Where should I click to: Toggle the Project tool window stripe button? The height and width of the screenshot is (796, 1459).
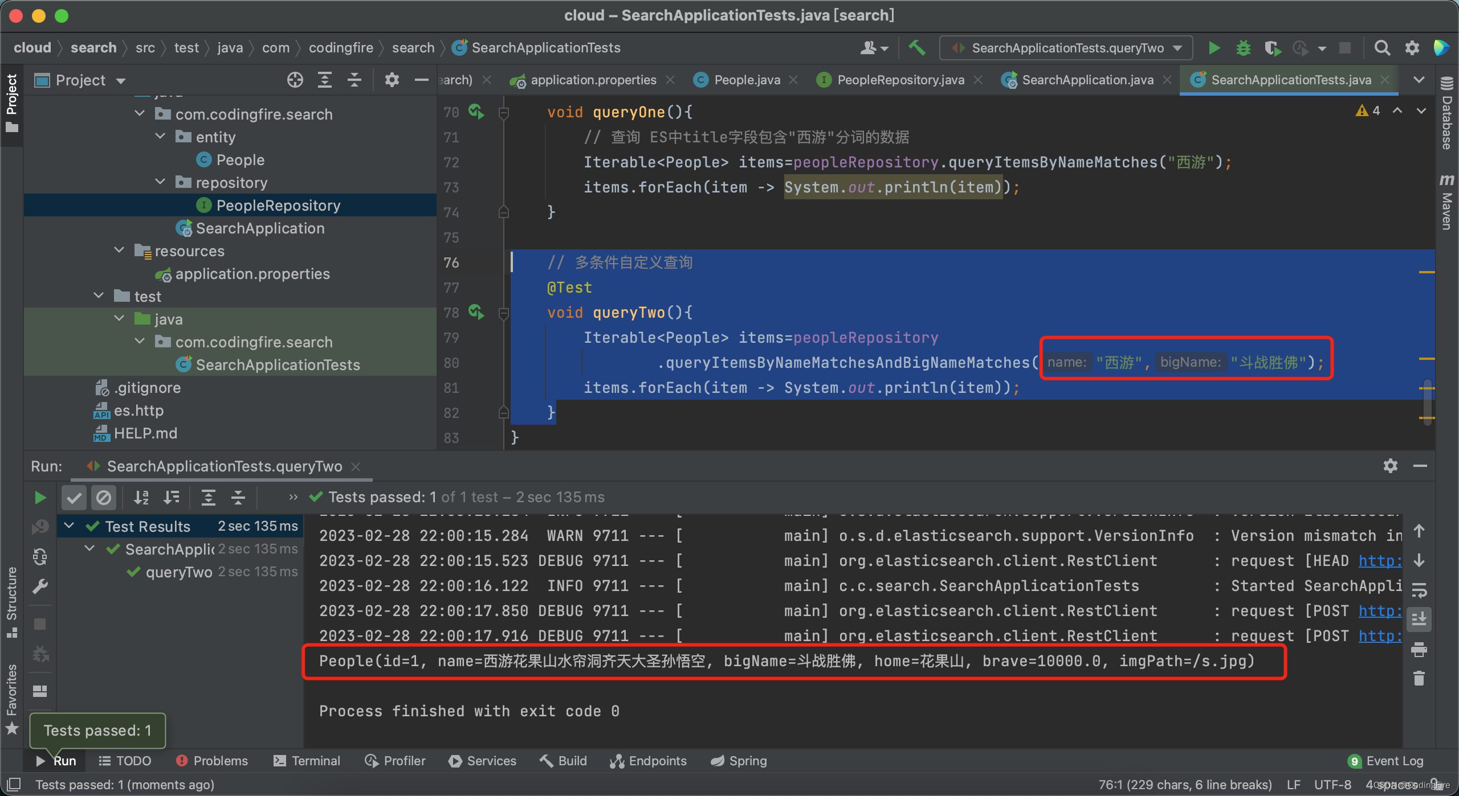click(x=12, y=104)
